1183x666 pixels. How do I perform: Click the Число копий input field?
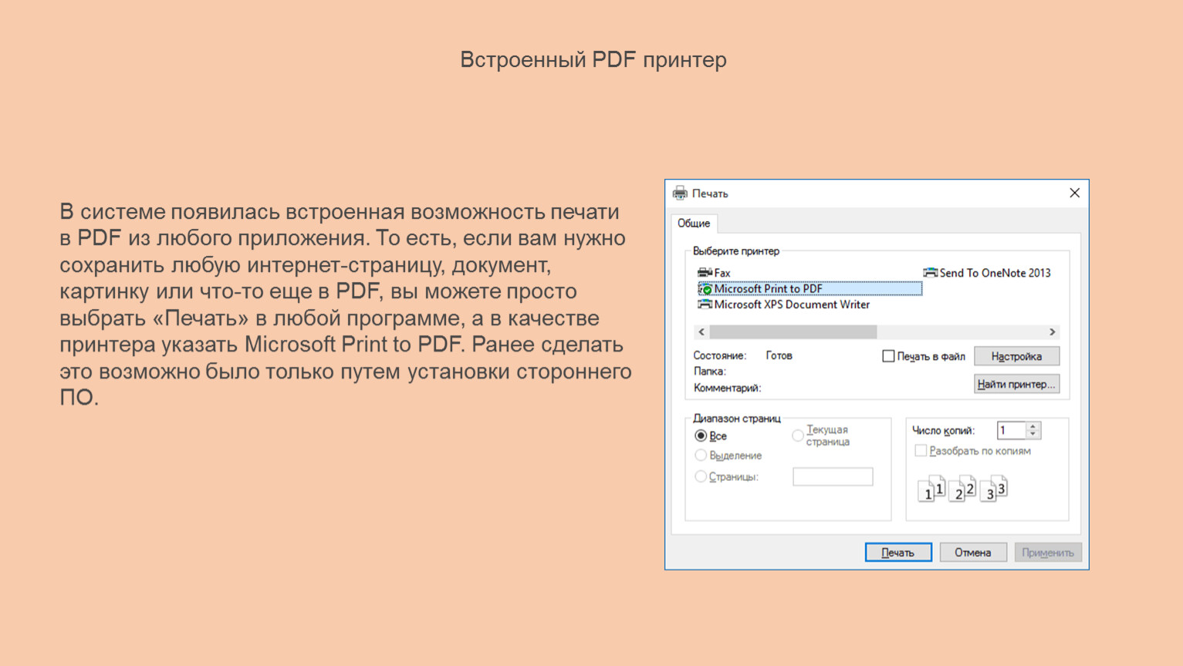coord(1012,430)
